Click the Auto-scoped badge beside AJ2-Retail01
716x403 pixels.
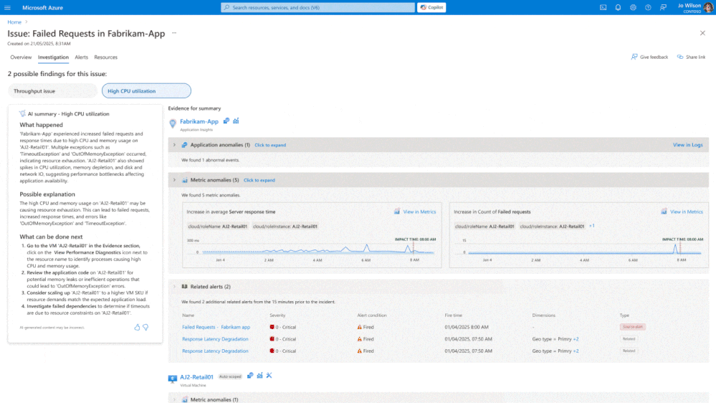[x=229, y=376]
